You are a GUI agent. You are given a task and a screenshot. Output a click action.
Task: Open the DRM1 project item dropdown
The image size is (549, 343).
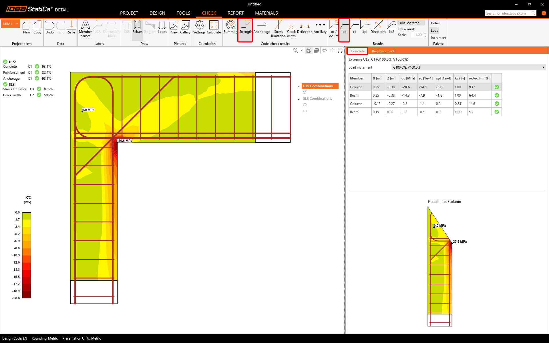17,24
